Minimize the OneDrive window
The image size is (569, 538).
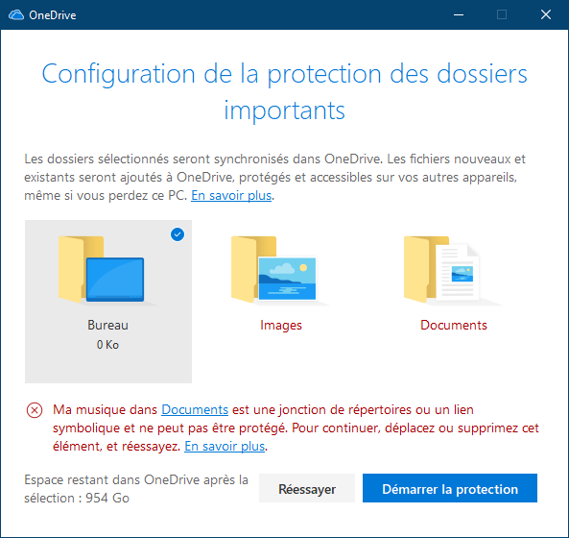[459, 15]
